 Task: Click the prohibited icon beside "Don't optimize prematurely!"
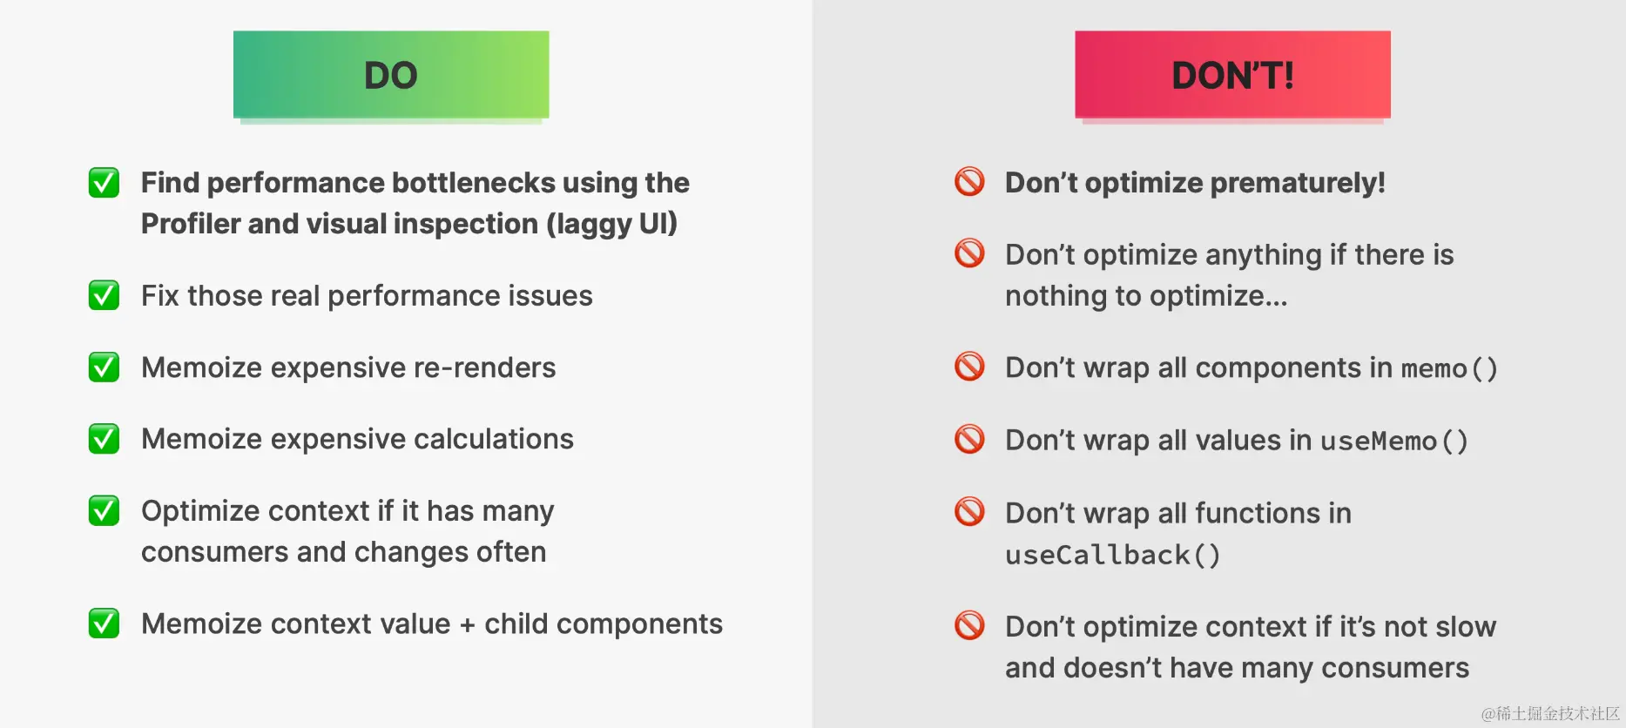[969, 182]
